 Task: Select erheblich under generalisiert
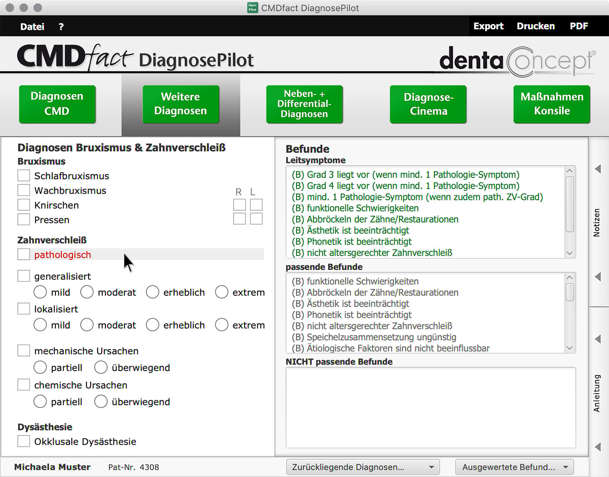[x=153, y=292]
